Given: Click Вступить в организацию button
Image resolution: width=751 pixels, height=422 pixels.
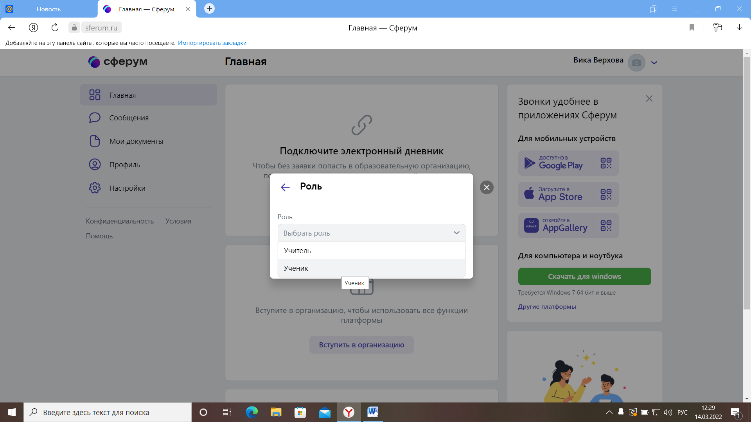Looking at the screenshot, I should [361, 345].
